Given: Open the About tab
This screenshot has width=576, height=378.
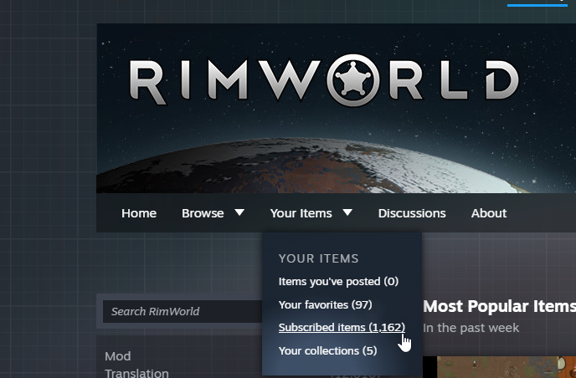Looking at the screenshot, I should point(489,213).
